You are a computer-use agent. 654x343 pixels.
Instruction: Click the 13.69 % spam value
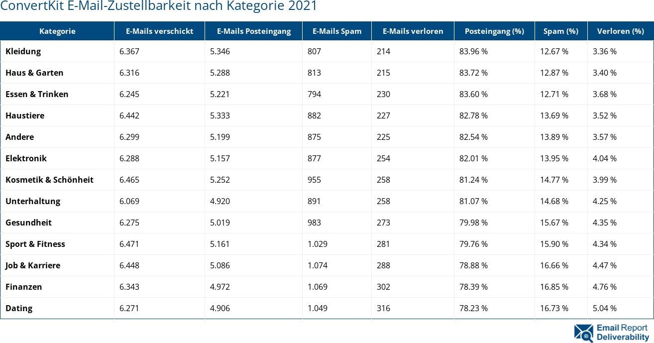[x=554, y=115]
